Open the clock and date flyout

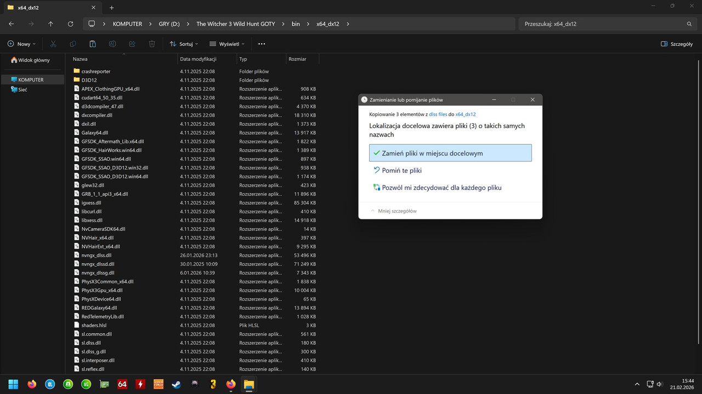tap(683, 384)
